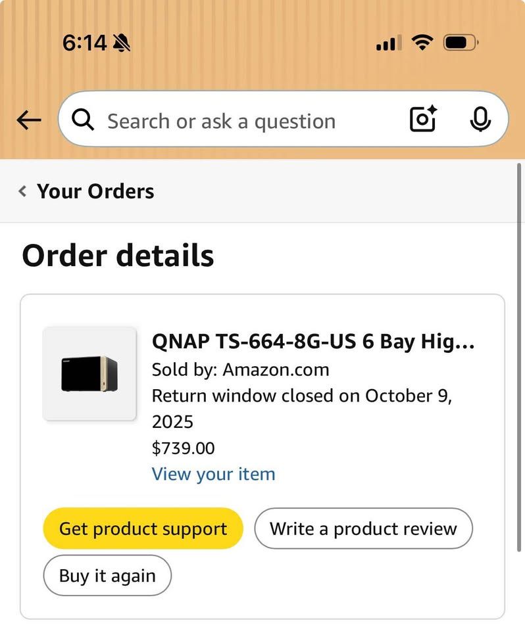Select Write a product review
525x631 pixels.
pos(363,528)
